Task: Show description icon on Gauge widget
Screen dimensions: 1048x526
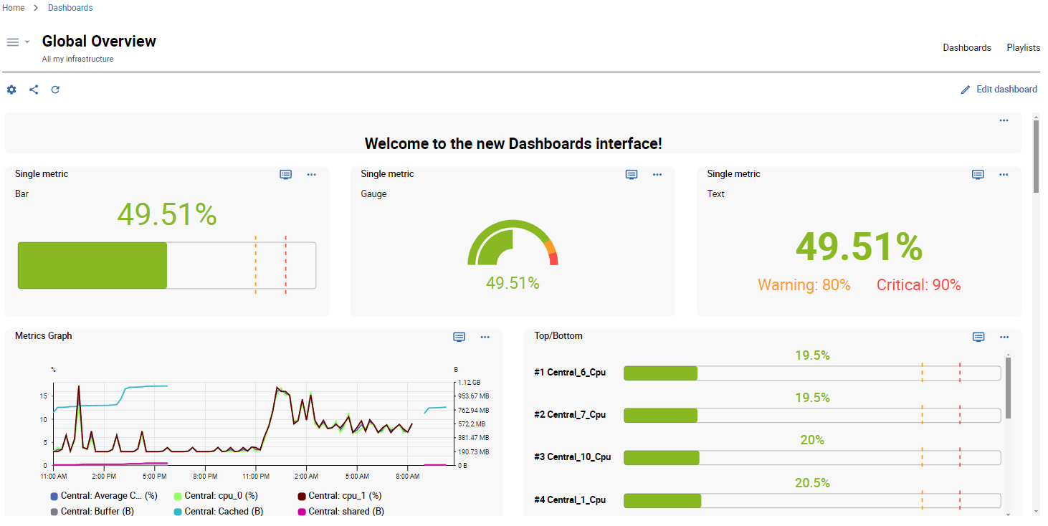Action: click(632, 174)
